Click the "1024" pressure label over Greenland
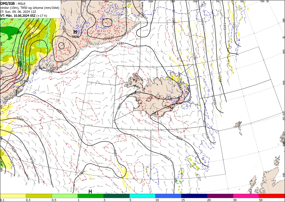Screen dimensions: 285x202 click(75, 37)
